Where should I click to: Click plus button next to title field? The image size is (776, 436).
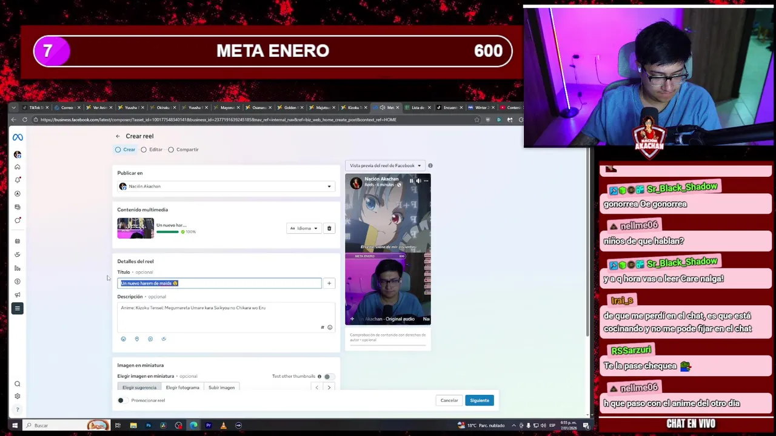tap(329, 283)
